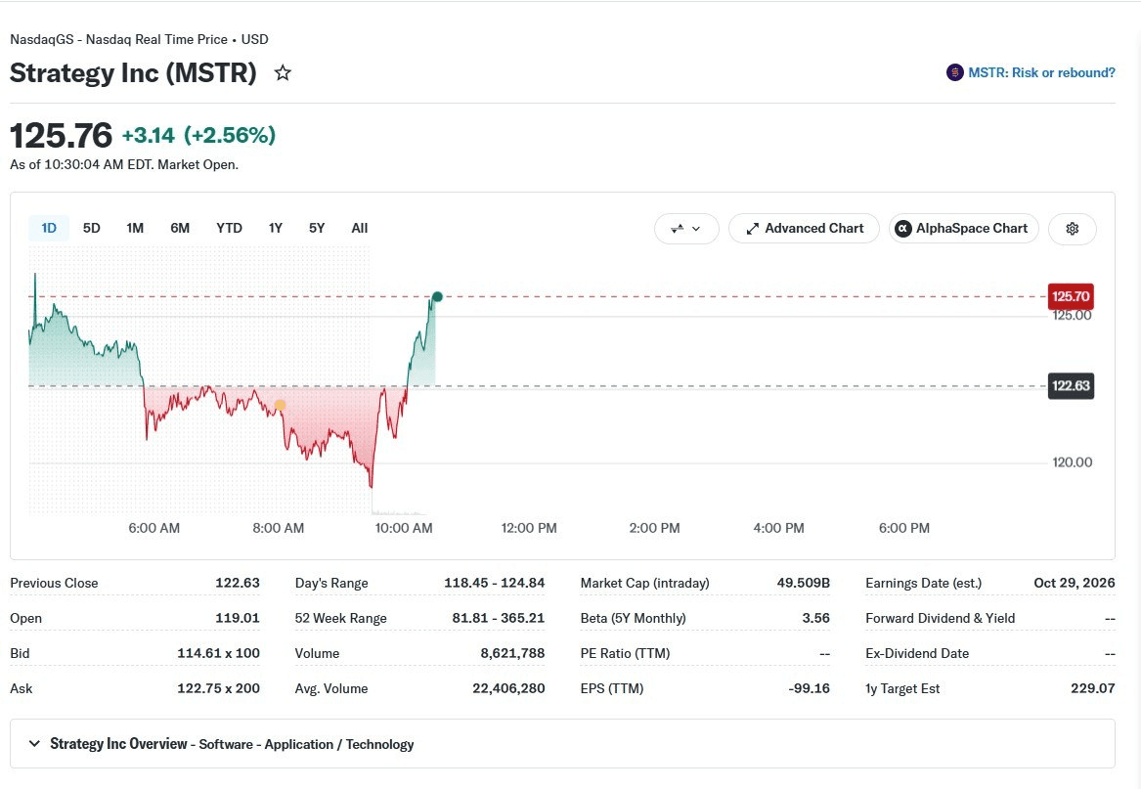Click the NasdaqGS real time price text
Viewport: 1141px width, 789px height.
pyautogui.click(x=139, y=39)
